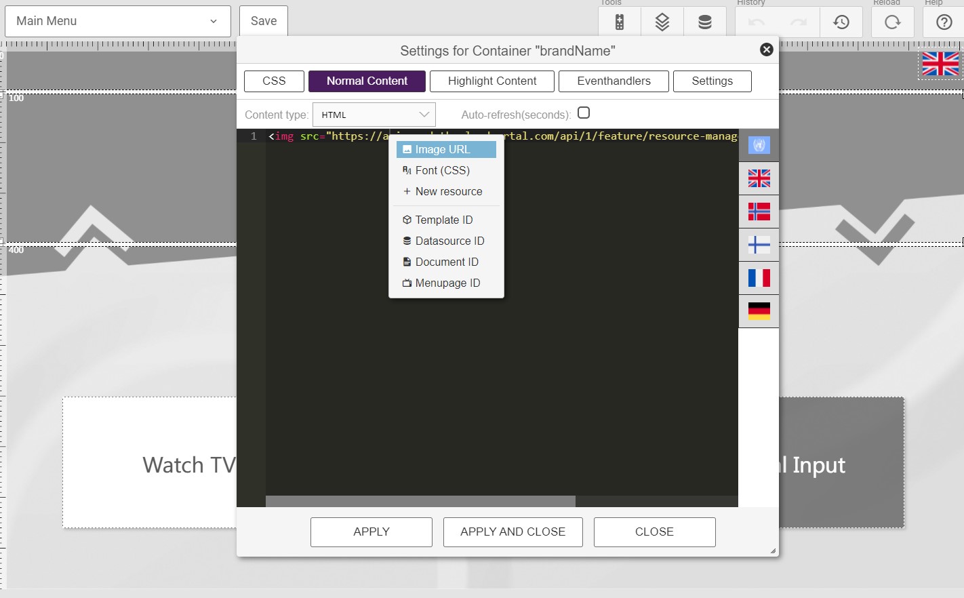The image size is (964, 598).
Task: Click the dialog resize handle corner
Action: pos(773,551)
